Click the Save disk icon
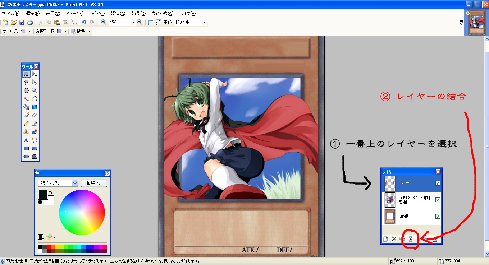489x265 pixels. tap(22, 22)
